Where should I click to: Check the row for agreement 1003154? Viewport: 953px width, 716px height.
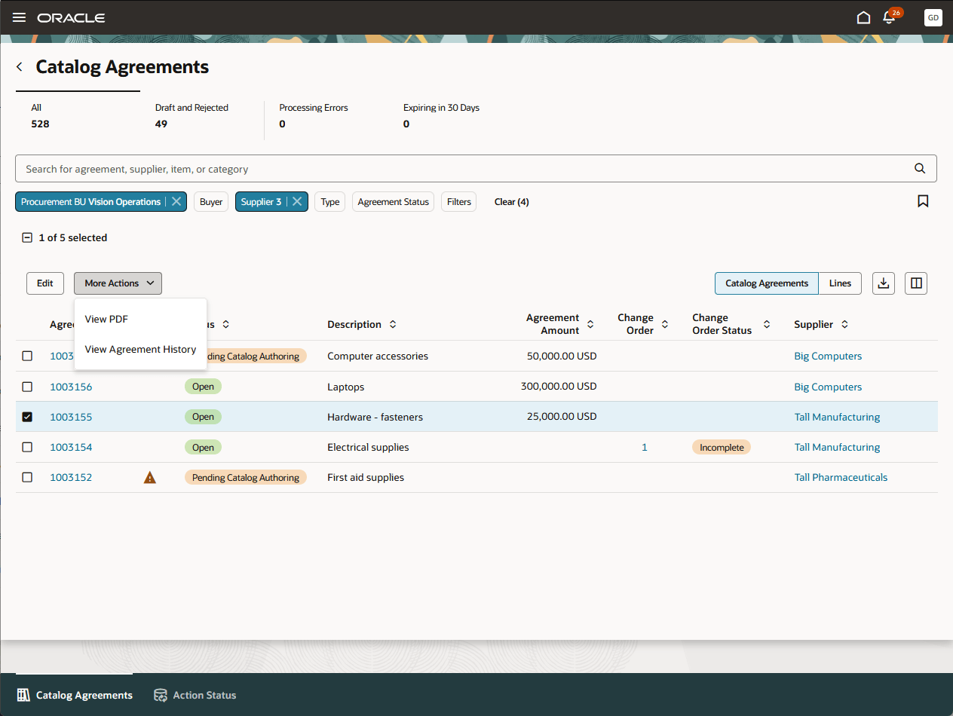click(27, 447)
